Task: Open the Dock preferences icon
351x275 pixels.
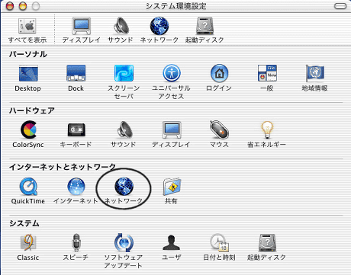Action: [x=76, y=73]
